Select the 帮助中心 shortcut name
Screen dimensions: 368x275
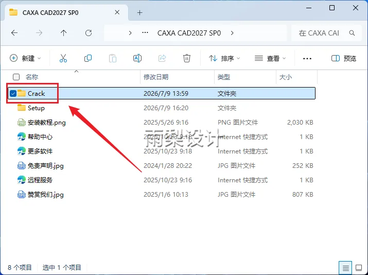coord(40,136)
